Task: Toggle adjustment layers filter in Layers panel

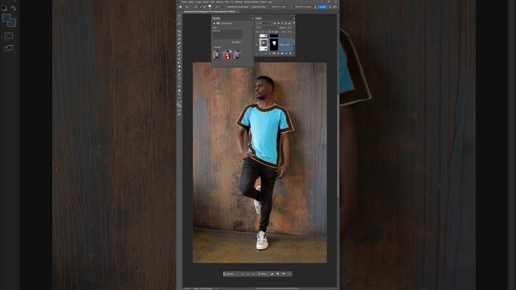Action: coord(278,23)
